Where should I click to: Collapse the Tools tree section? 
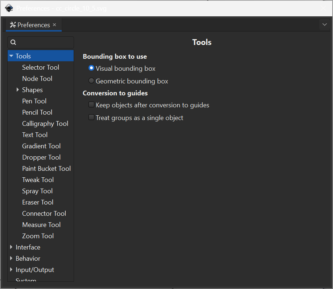coord(11,56)
